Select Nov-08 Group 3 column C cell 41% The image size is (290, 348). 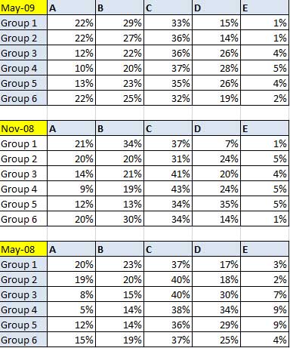(168, 174)
